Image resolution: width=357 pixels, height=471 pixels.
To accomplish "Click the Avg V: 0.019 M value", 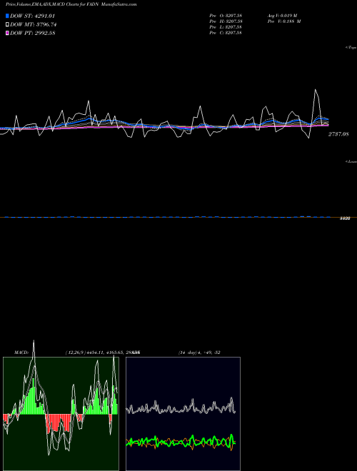I will 283,15.
